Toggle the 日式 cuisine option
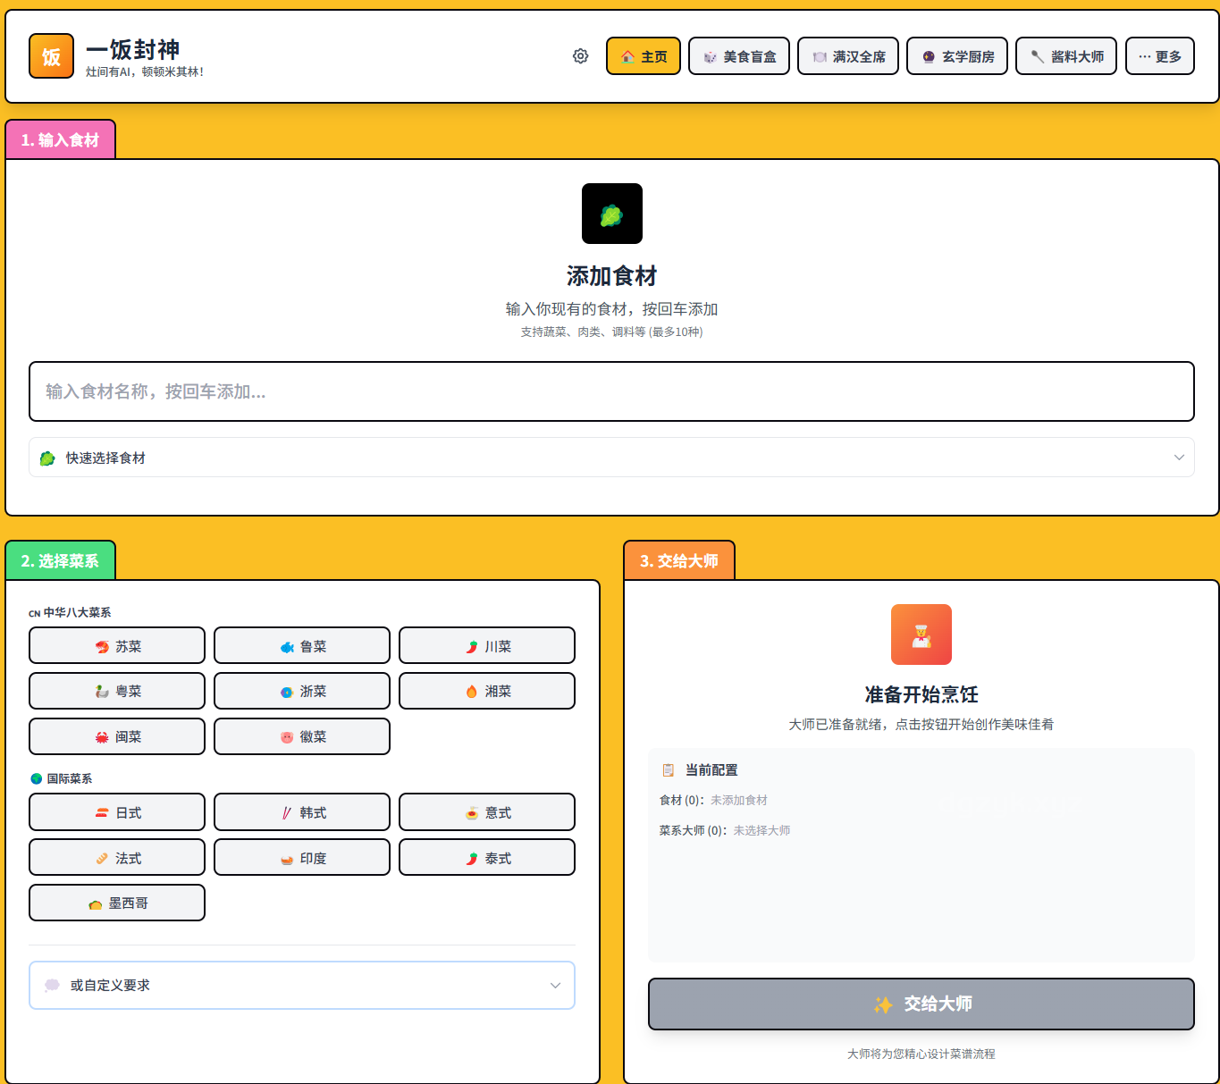This screenshot has width=1220, height=1084. 117,812
